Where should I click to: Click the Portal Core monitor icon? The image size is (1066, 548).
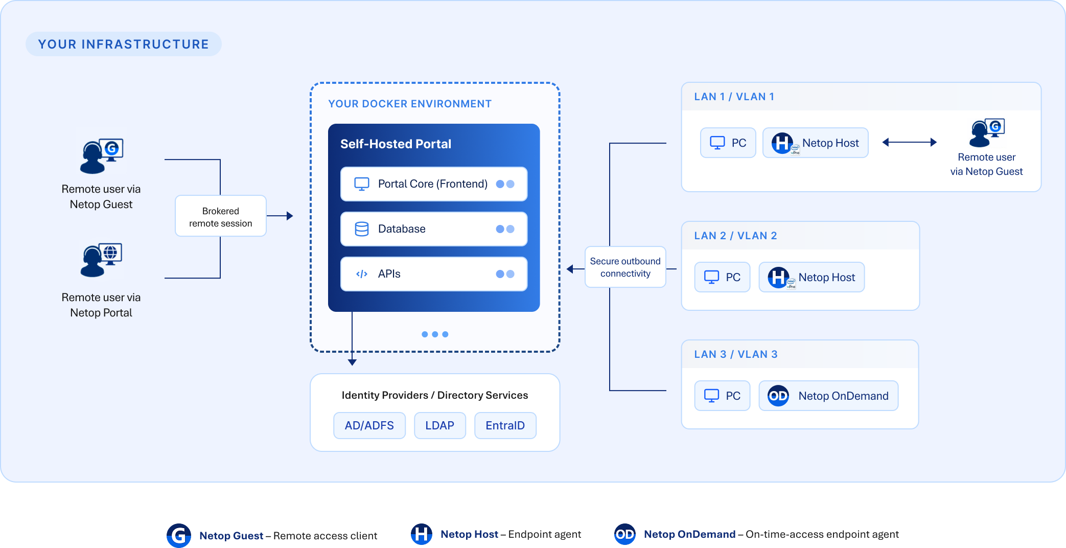(362, 184)
